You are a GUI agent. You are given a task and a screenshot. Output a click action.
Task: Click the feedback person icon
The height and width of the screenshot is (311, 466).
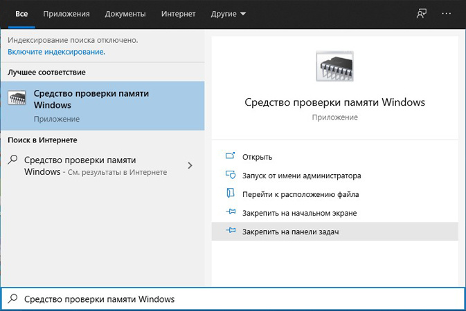pos(422,14)
